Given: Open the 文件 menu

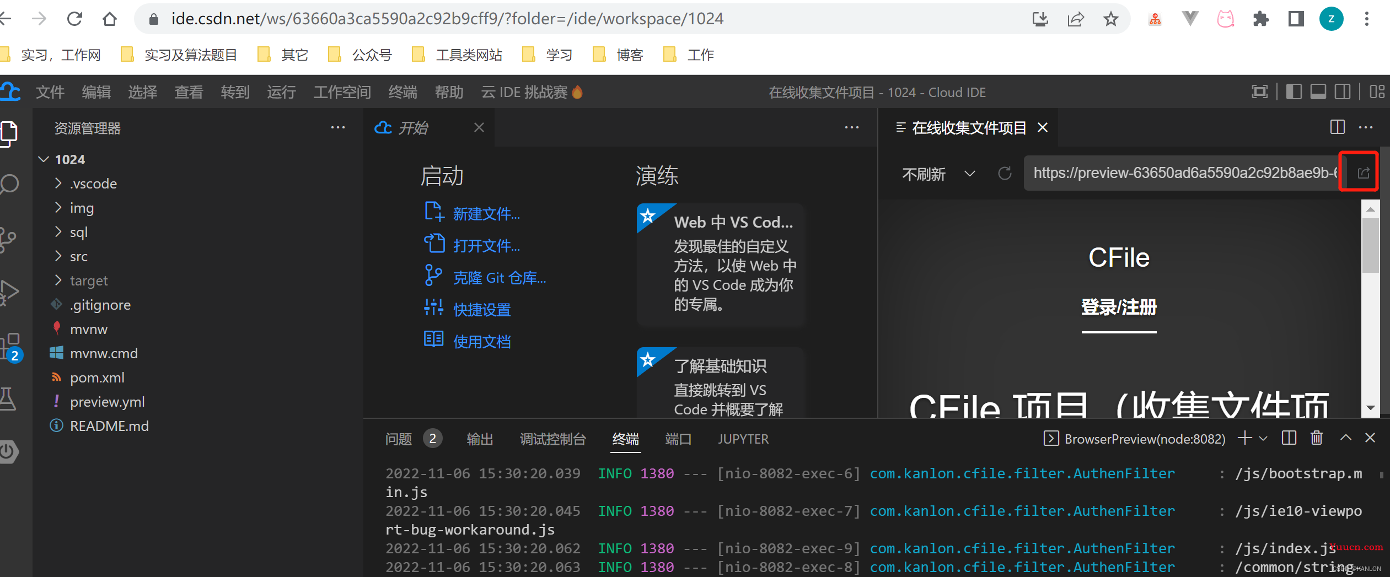Looking at the screenshot, I should pyautogui.click(x=50, y=92).
